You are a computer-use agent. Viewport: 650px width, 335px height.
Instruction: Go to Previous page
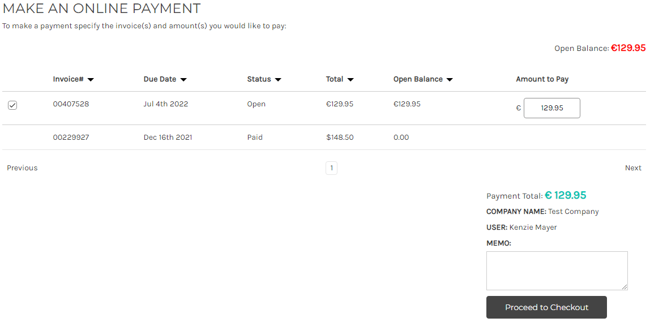23,167
